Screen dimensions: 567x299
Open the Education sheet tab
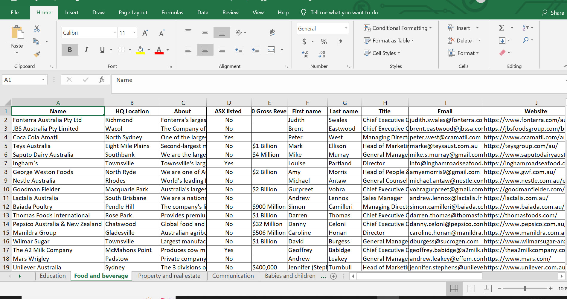coord(53,276)
